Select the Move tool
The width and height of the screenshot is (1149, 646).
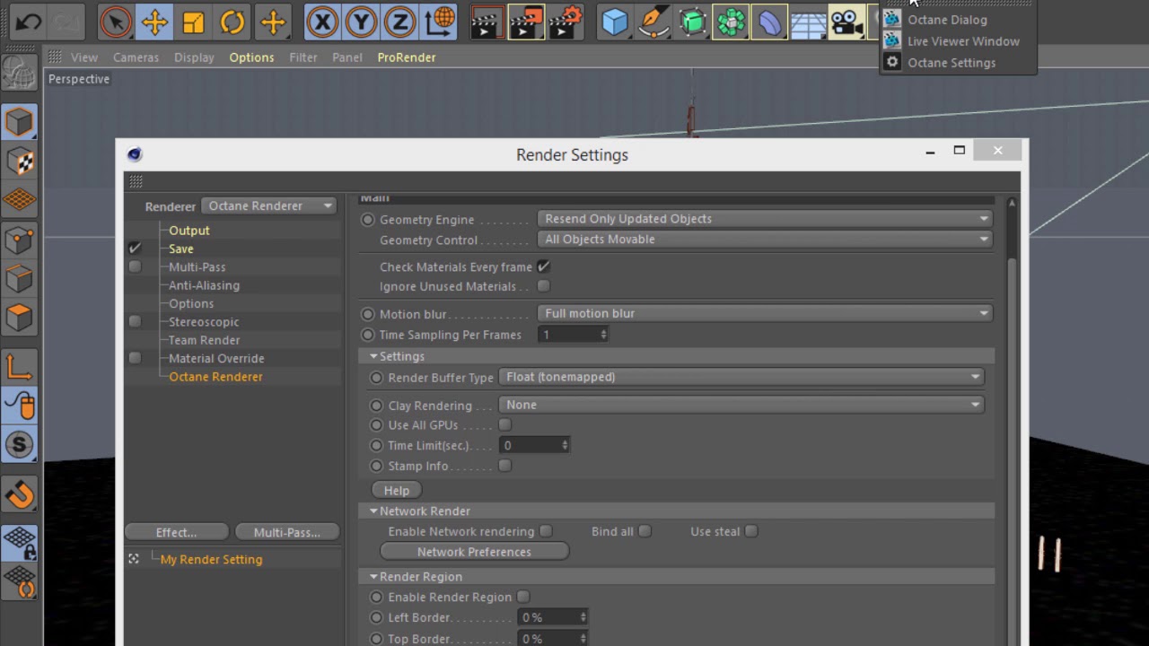(153, 22)
